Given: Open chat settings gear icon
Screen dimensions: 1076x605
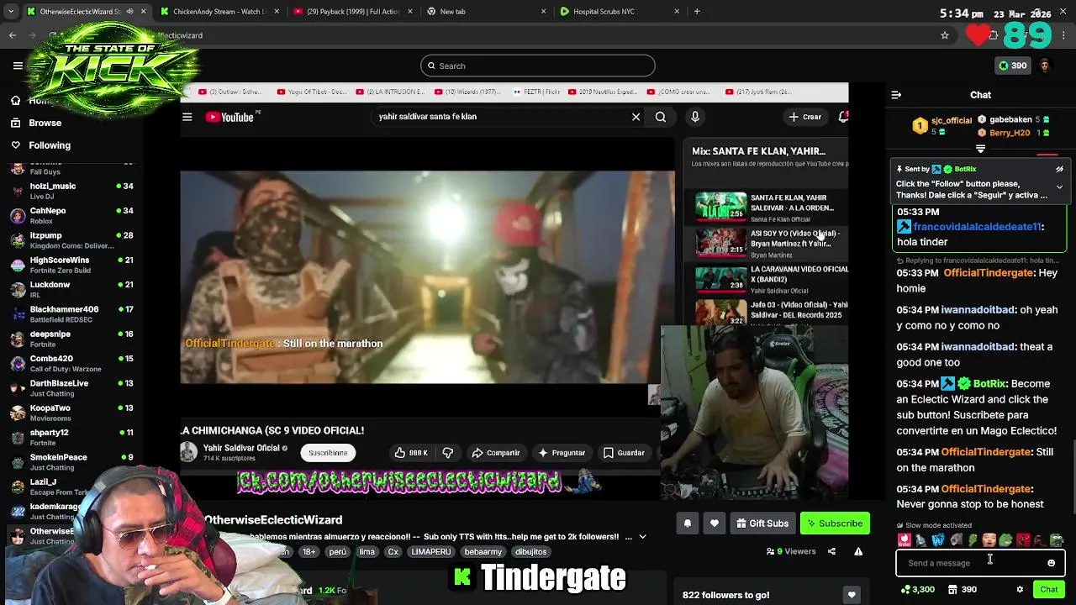Looking at the screenshot, I should click(1020, 590).
